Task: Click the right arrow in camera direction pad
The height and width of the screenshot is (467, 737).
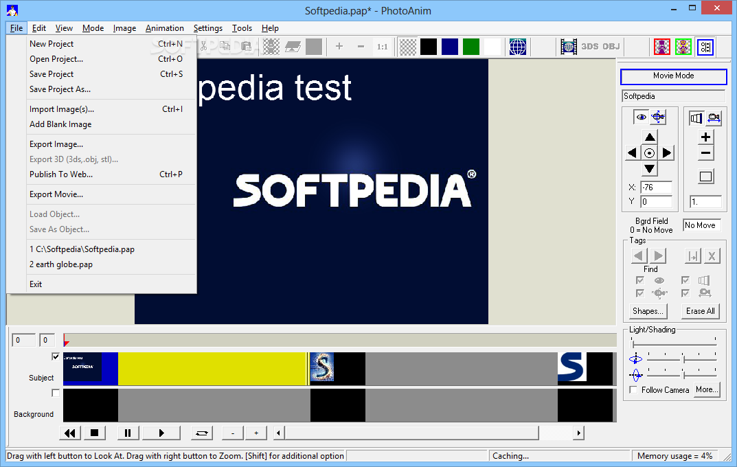Action: coord(666,152)
